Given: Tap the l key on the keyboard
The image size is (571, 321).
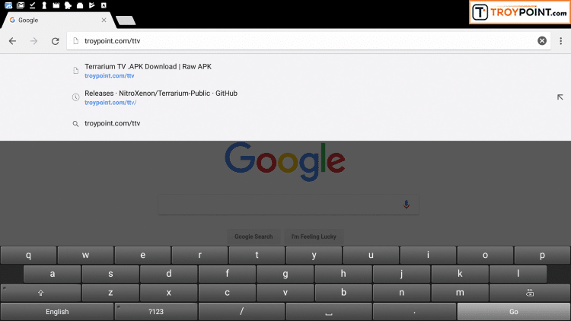Looking at the screenshot, I should tap(518, 274).
